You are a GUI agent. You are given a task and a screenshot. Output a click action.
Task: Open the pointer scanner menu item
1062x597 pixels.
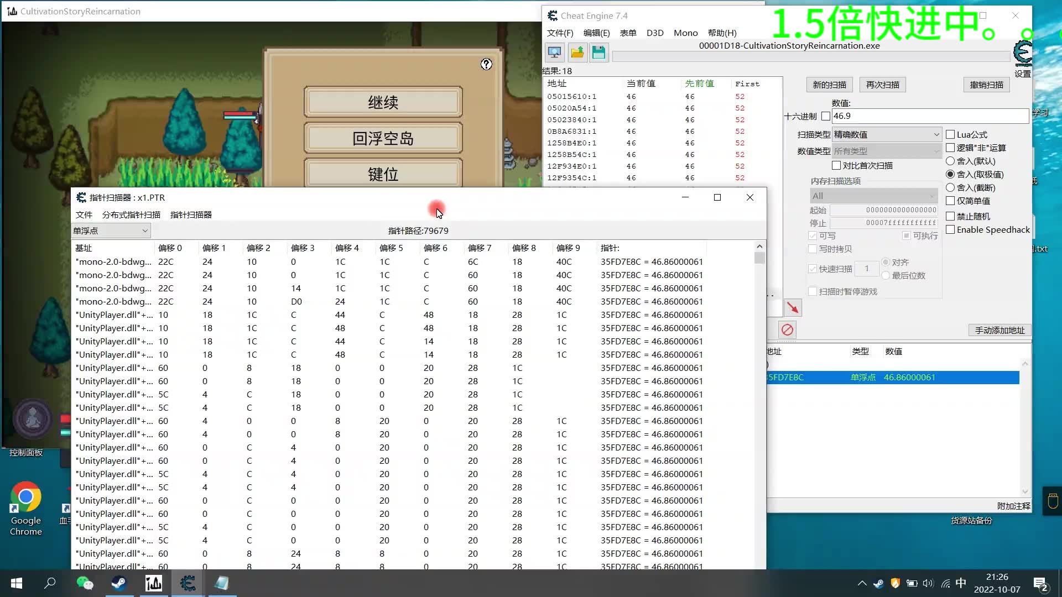pyautogui.click(x=191, y=214)
